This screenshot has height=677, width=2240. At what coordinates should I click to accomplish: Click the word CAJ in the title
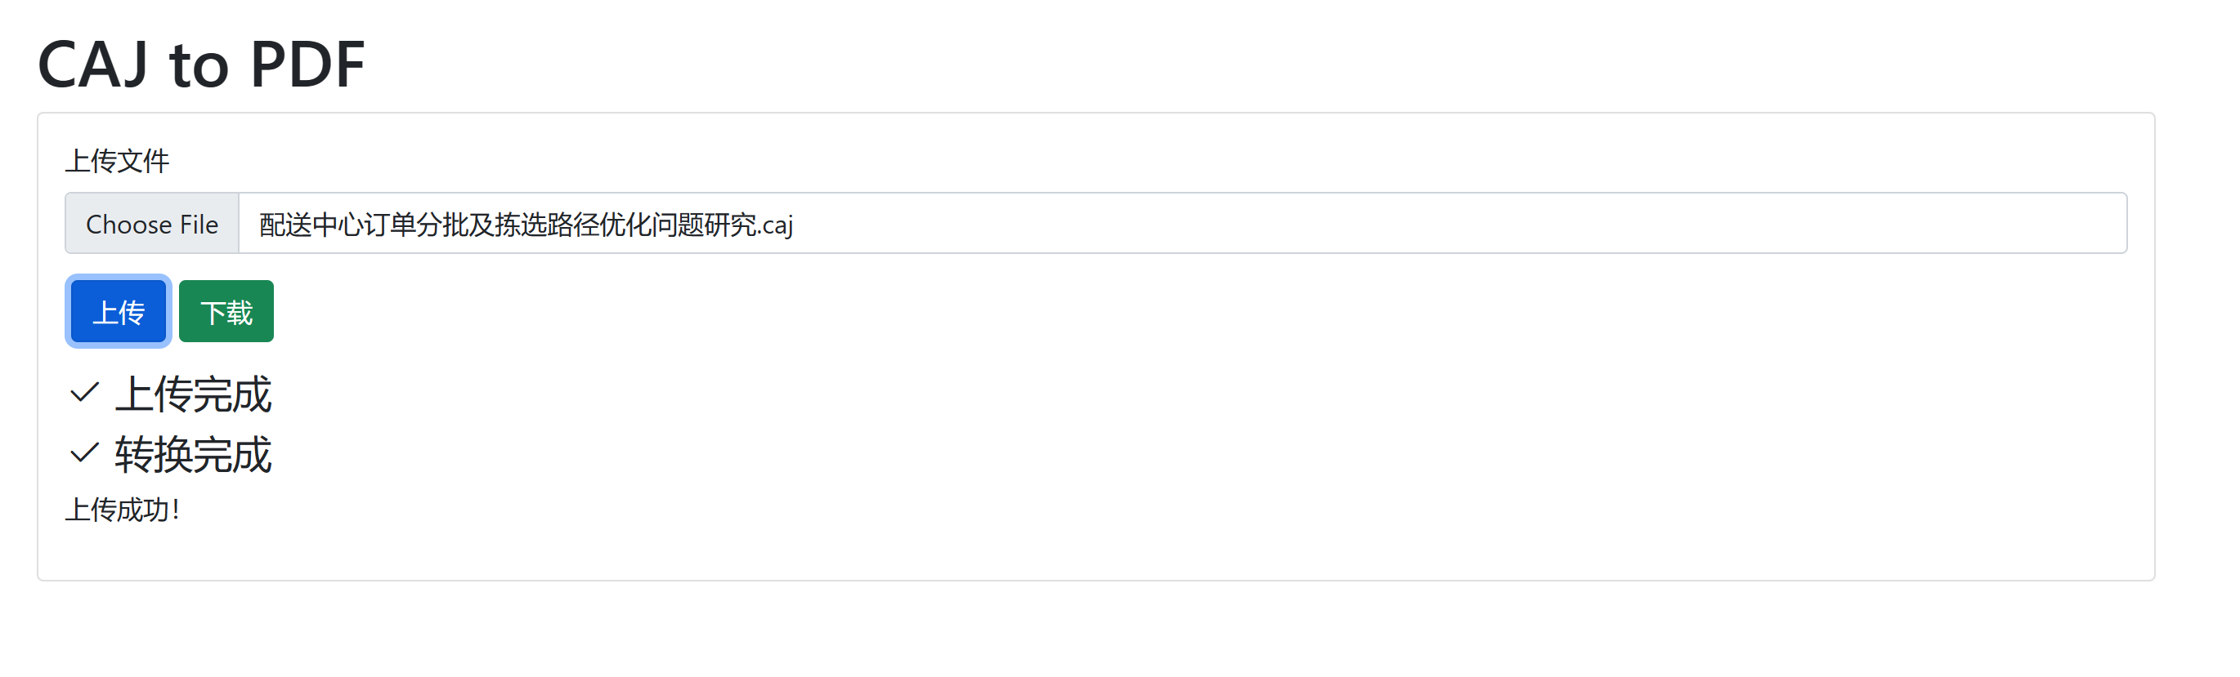point(93,65)
